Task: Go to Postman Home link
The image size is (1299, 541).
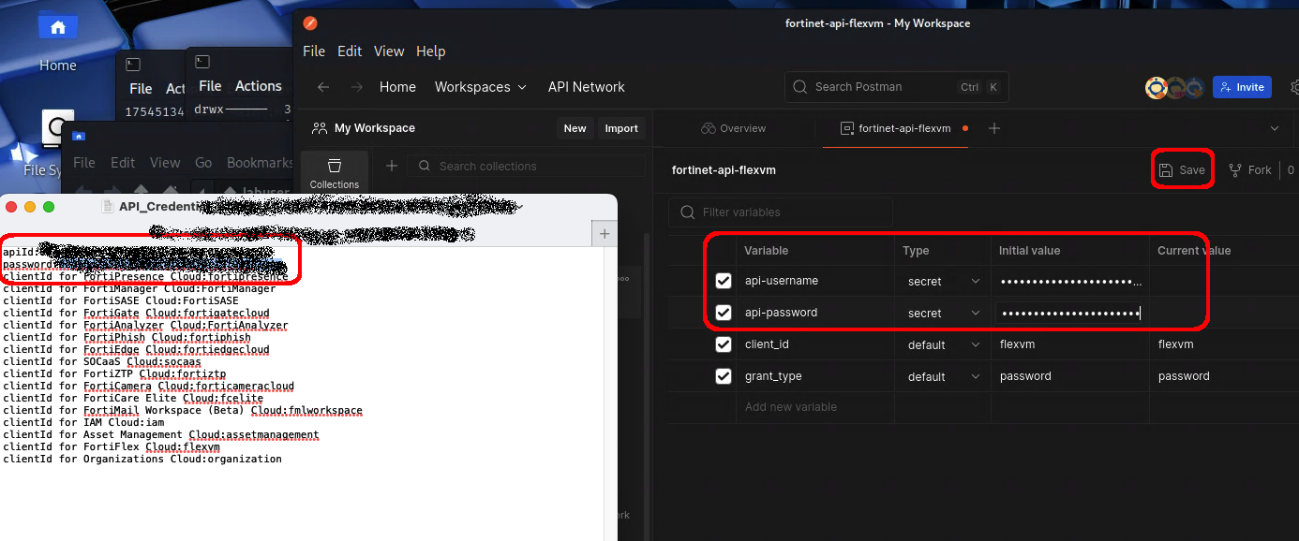Action: point(397,87)
